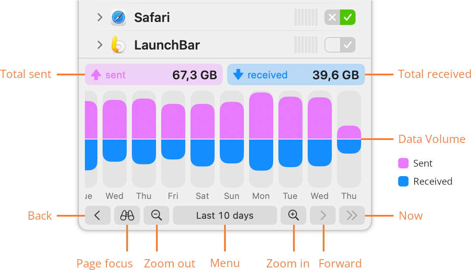Screen dimensions: 471x270
Task: Click the Back chevron button
Action: coord(98,215)
